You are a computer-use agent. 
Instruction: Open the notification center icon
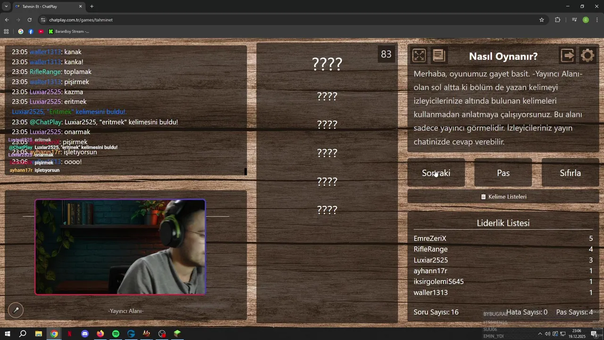(x=594, y=334)
